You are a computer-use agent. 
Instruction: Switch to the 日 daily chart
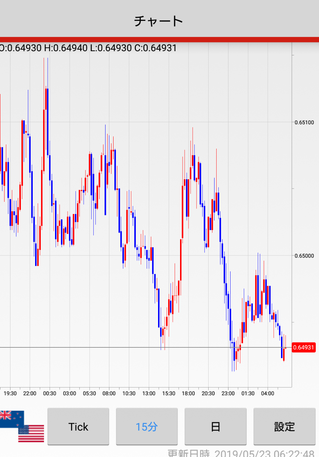pos(215,427)
